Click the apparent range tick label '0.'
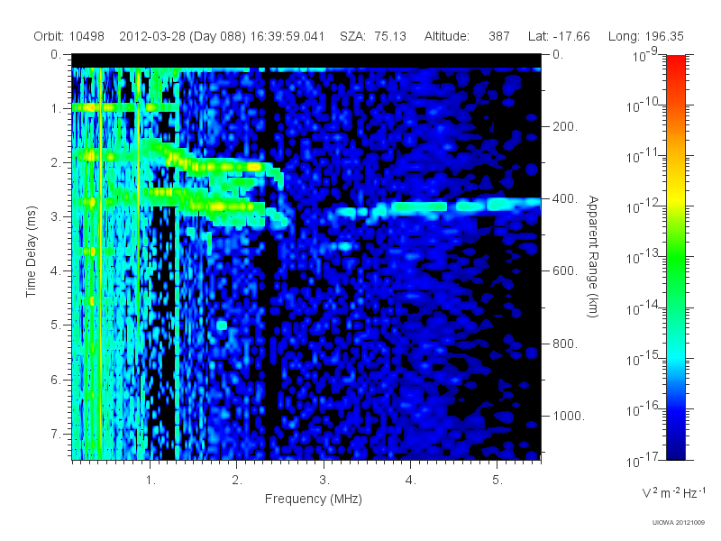 pyautogui.click(x=558, y=55)
